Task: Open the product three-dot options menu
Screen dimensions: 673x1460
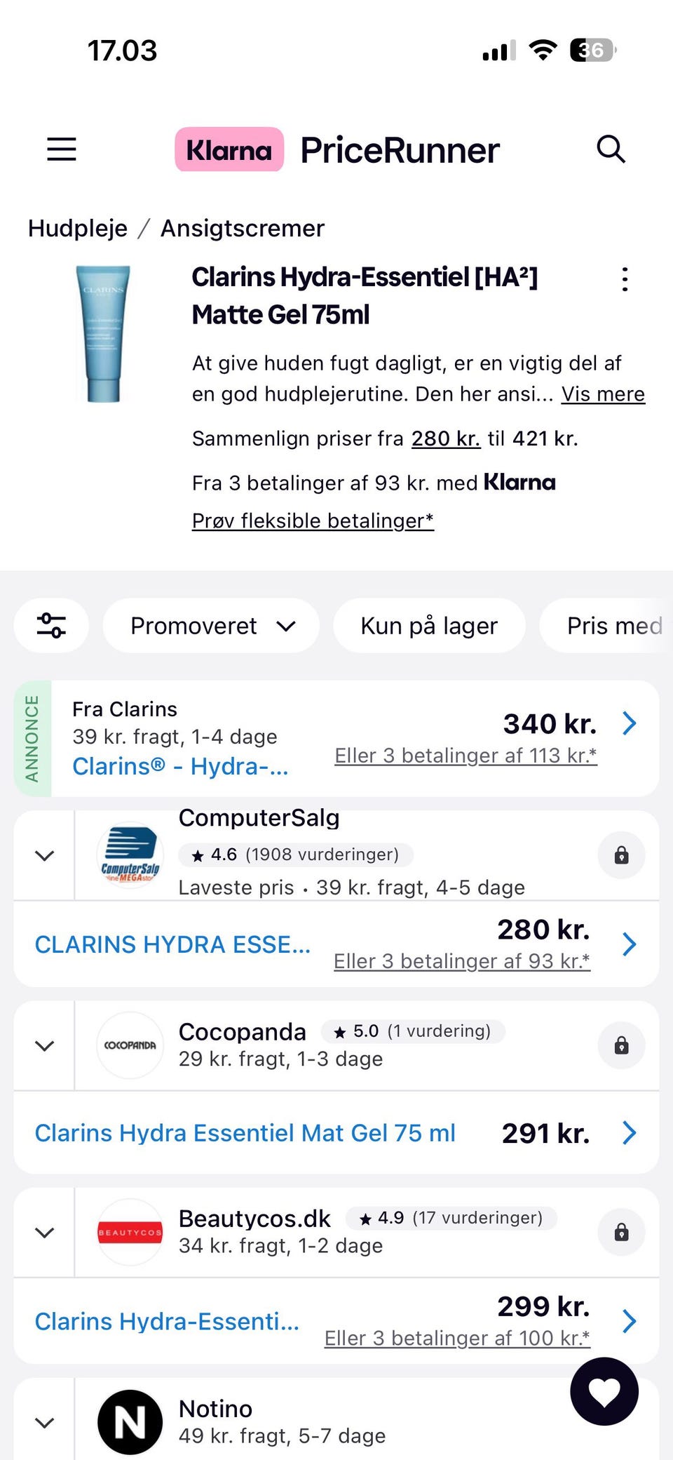Action: coord(625,279)
